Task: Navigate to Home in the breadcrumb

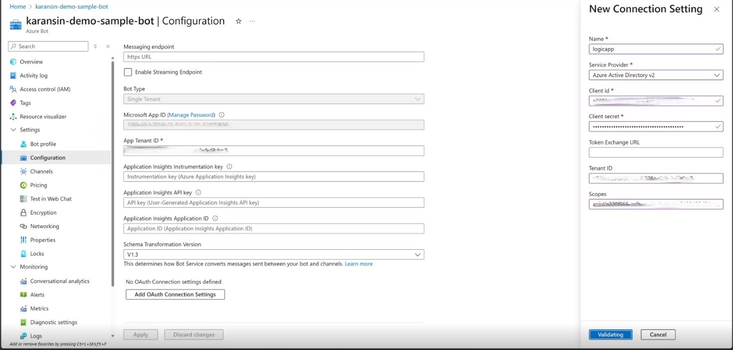Action: pos(17,6)
